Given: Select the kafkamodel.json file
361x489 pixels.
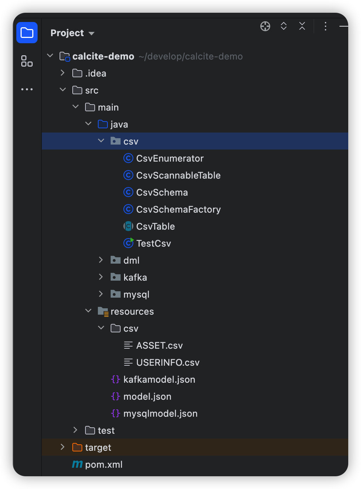Looking at the screenshot, I should point(159,380).
